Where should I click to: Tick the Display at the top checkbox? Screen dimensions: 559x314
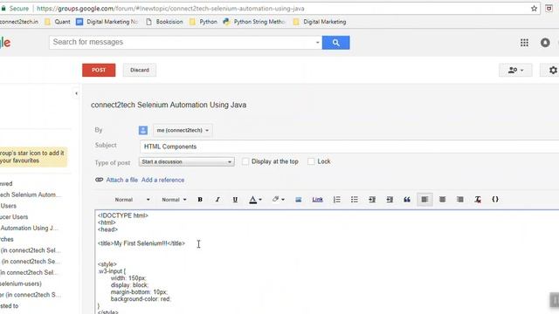pos(245,161)
